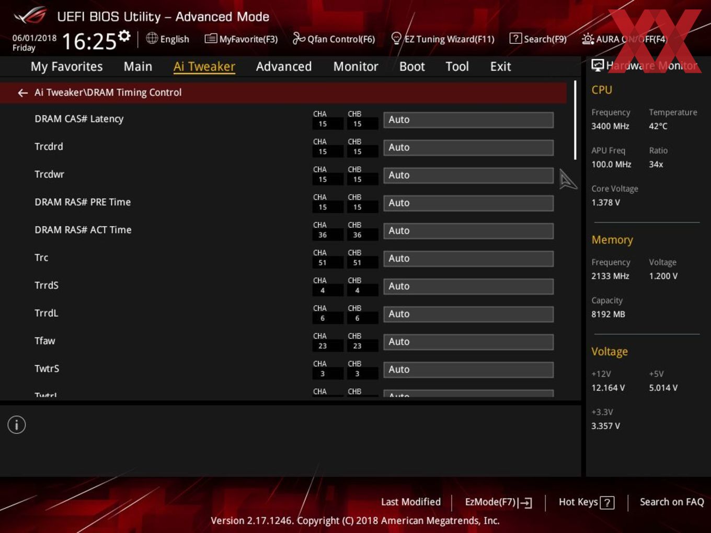Switch to the Main tab
The height and width of the screenshot is (533, 711).
[138, 66]
